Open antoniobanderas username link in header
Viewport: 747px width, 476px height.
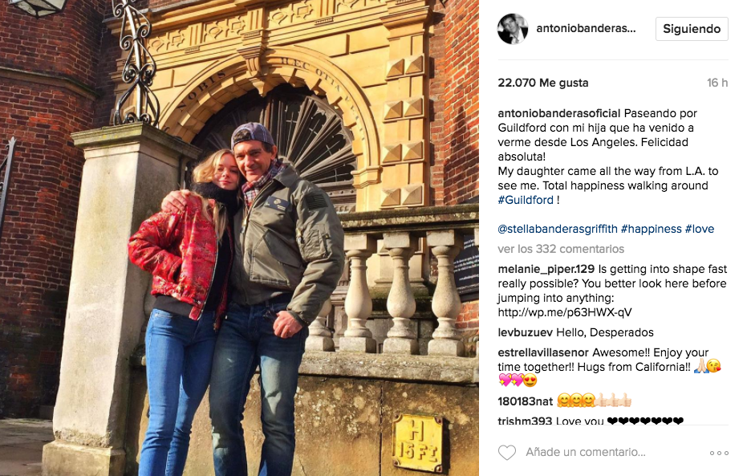tap(586, 29)
